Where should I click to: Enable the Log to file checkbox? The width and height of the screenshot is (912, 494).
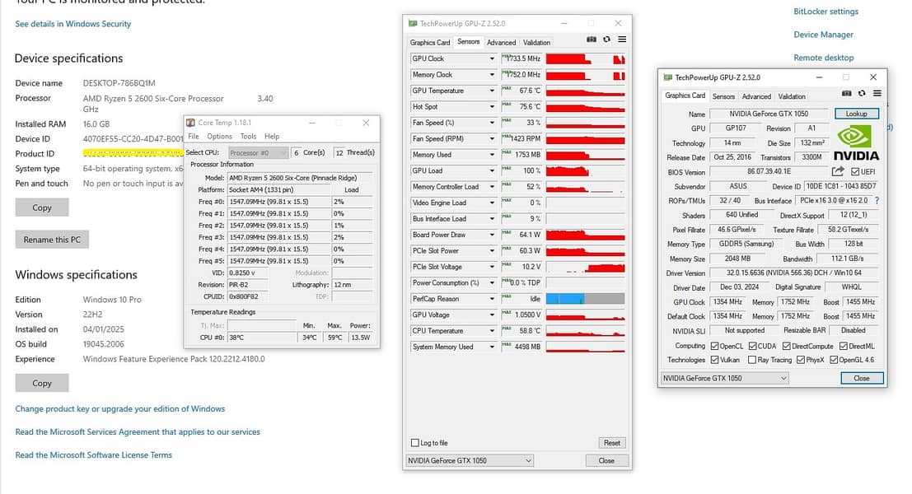coord(415,443)
